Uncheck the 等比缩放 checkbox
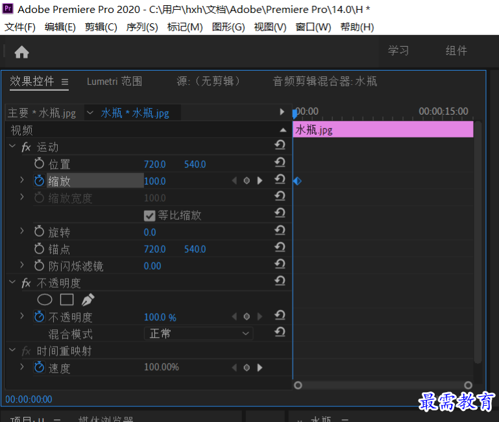 150,216
